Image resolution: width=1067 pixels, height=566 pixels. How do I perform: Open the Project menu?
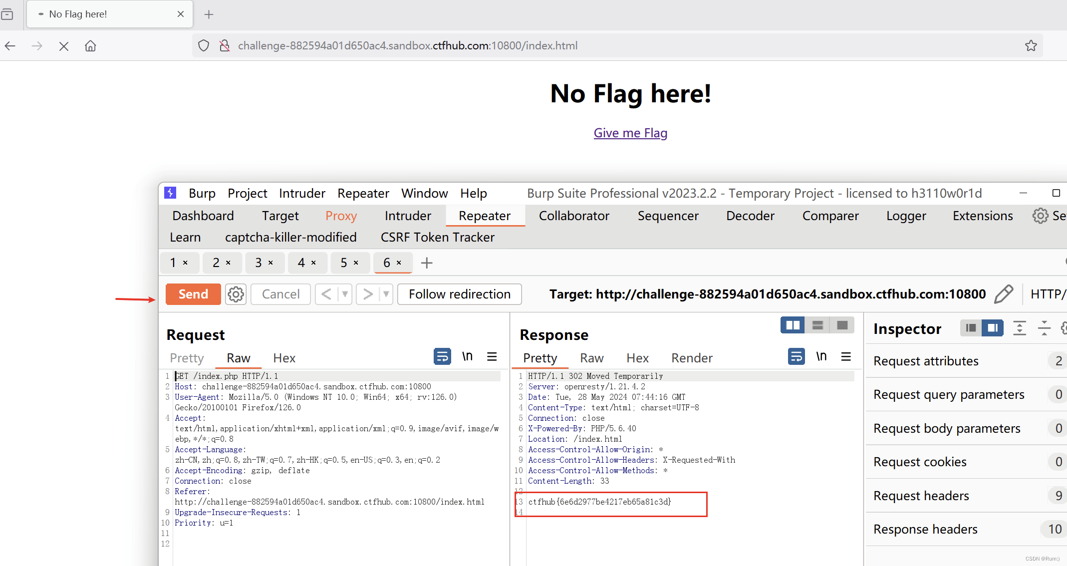pos(248,193)
